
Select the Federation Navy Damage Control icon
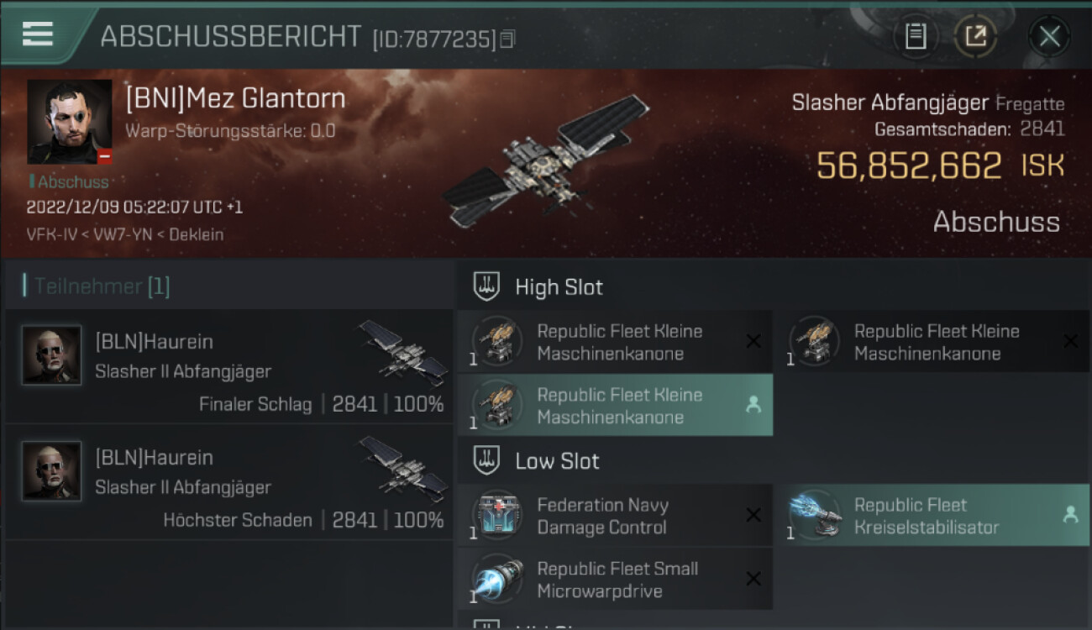[x=497, y=516]
